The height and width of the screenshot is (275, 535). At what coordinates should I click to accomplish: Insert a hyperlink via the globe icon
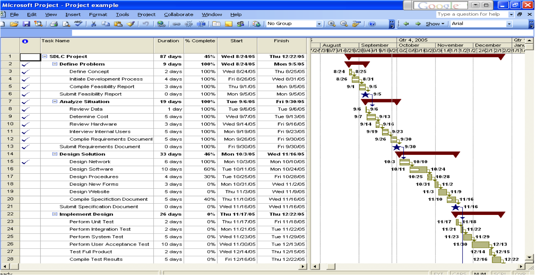(x=161, y=24)
